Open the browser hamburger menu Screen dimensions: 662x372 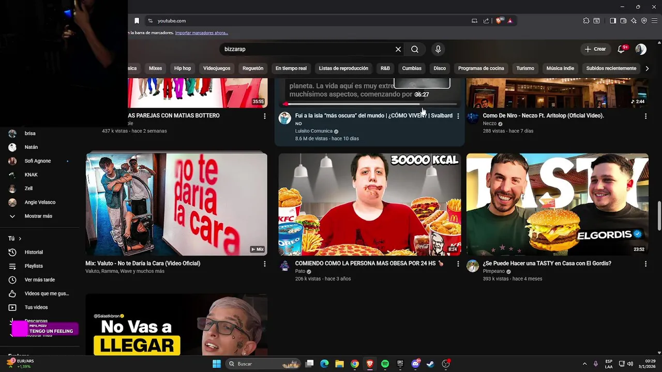pyautogui.click(x=655, y=21)
